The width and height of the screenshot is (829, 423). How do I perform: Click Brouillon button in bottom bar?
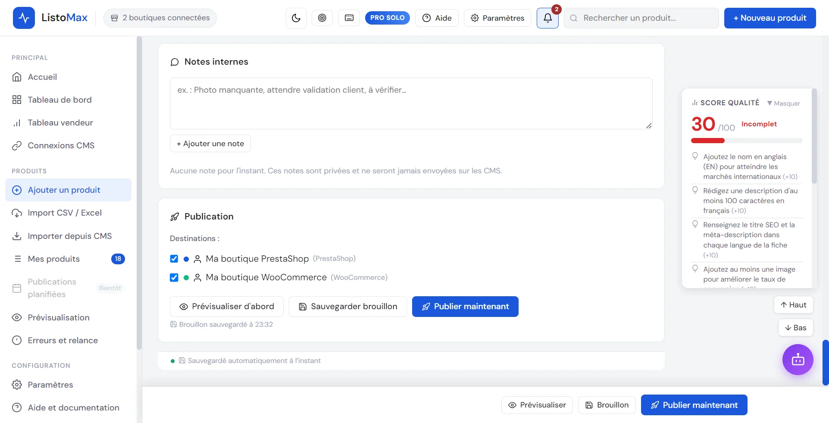tap(607, 405)
